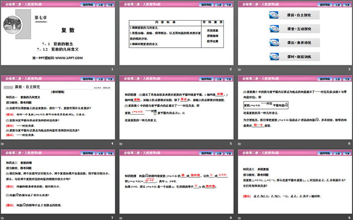Click the blue swirl icon beside 课后·素养培优
353x220 pixels.
274,43
